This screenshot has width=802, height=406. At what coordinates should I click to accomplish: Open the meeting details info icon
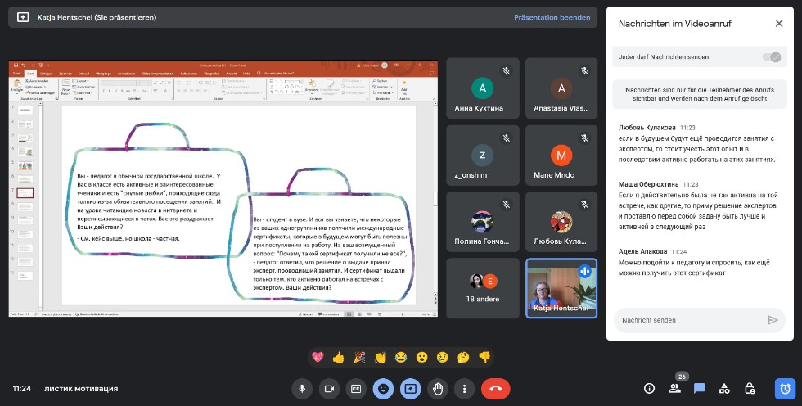point(650,388)
